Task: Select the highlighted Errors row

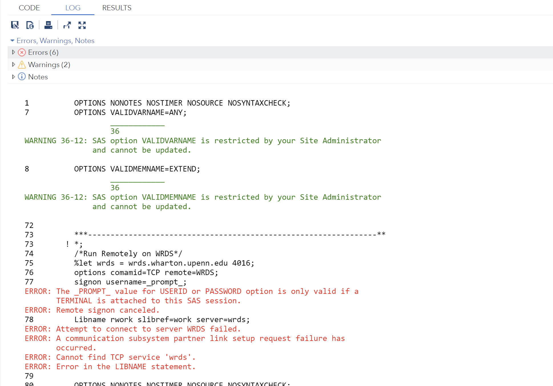Action: pyautogui.click(x=171, y=52)
